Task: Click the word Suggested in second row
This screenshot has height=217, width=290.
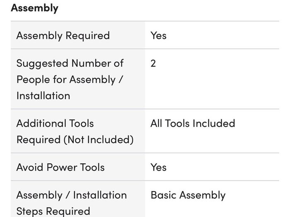Action: tap(42, 64)
